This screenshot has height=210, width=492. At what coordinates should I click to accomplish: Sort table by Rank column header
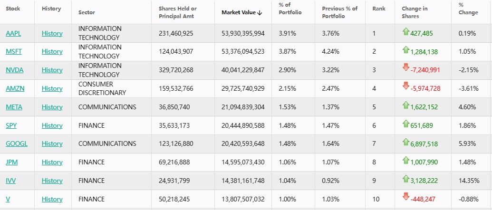point(379,9)
